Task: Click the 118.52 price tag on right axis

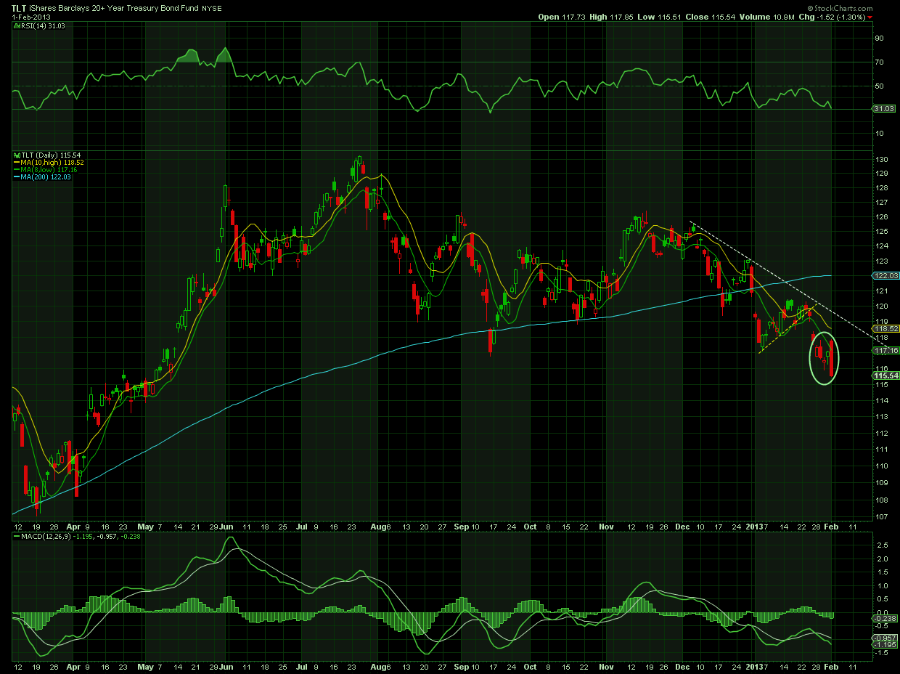Action: pyautogui.click(x=887, y=328)
